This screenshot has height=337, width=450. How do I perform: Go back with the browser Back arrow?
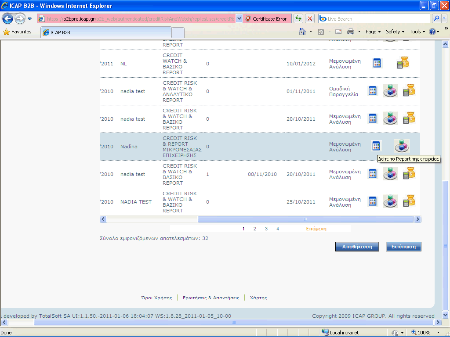click(7, 19)
